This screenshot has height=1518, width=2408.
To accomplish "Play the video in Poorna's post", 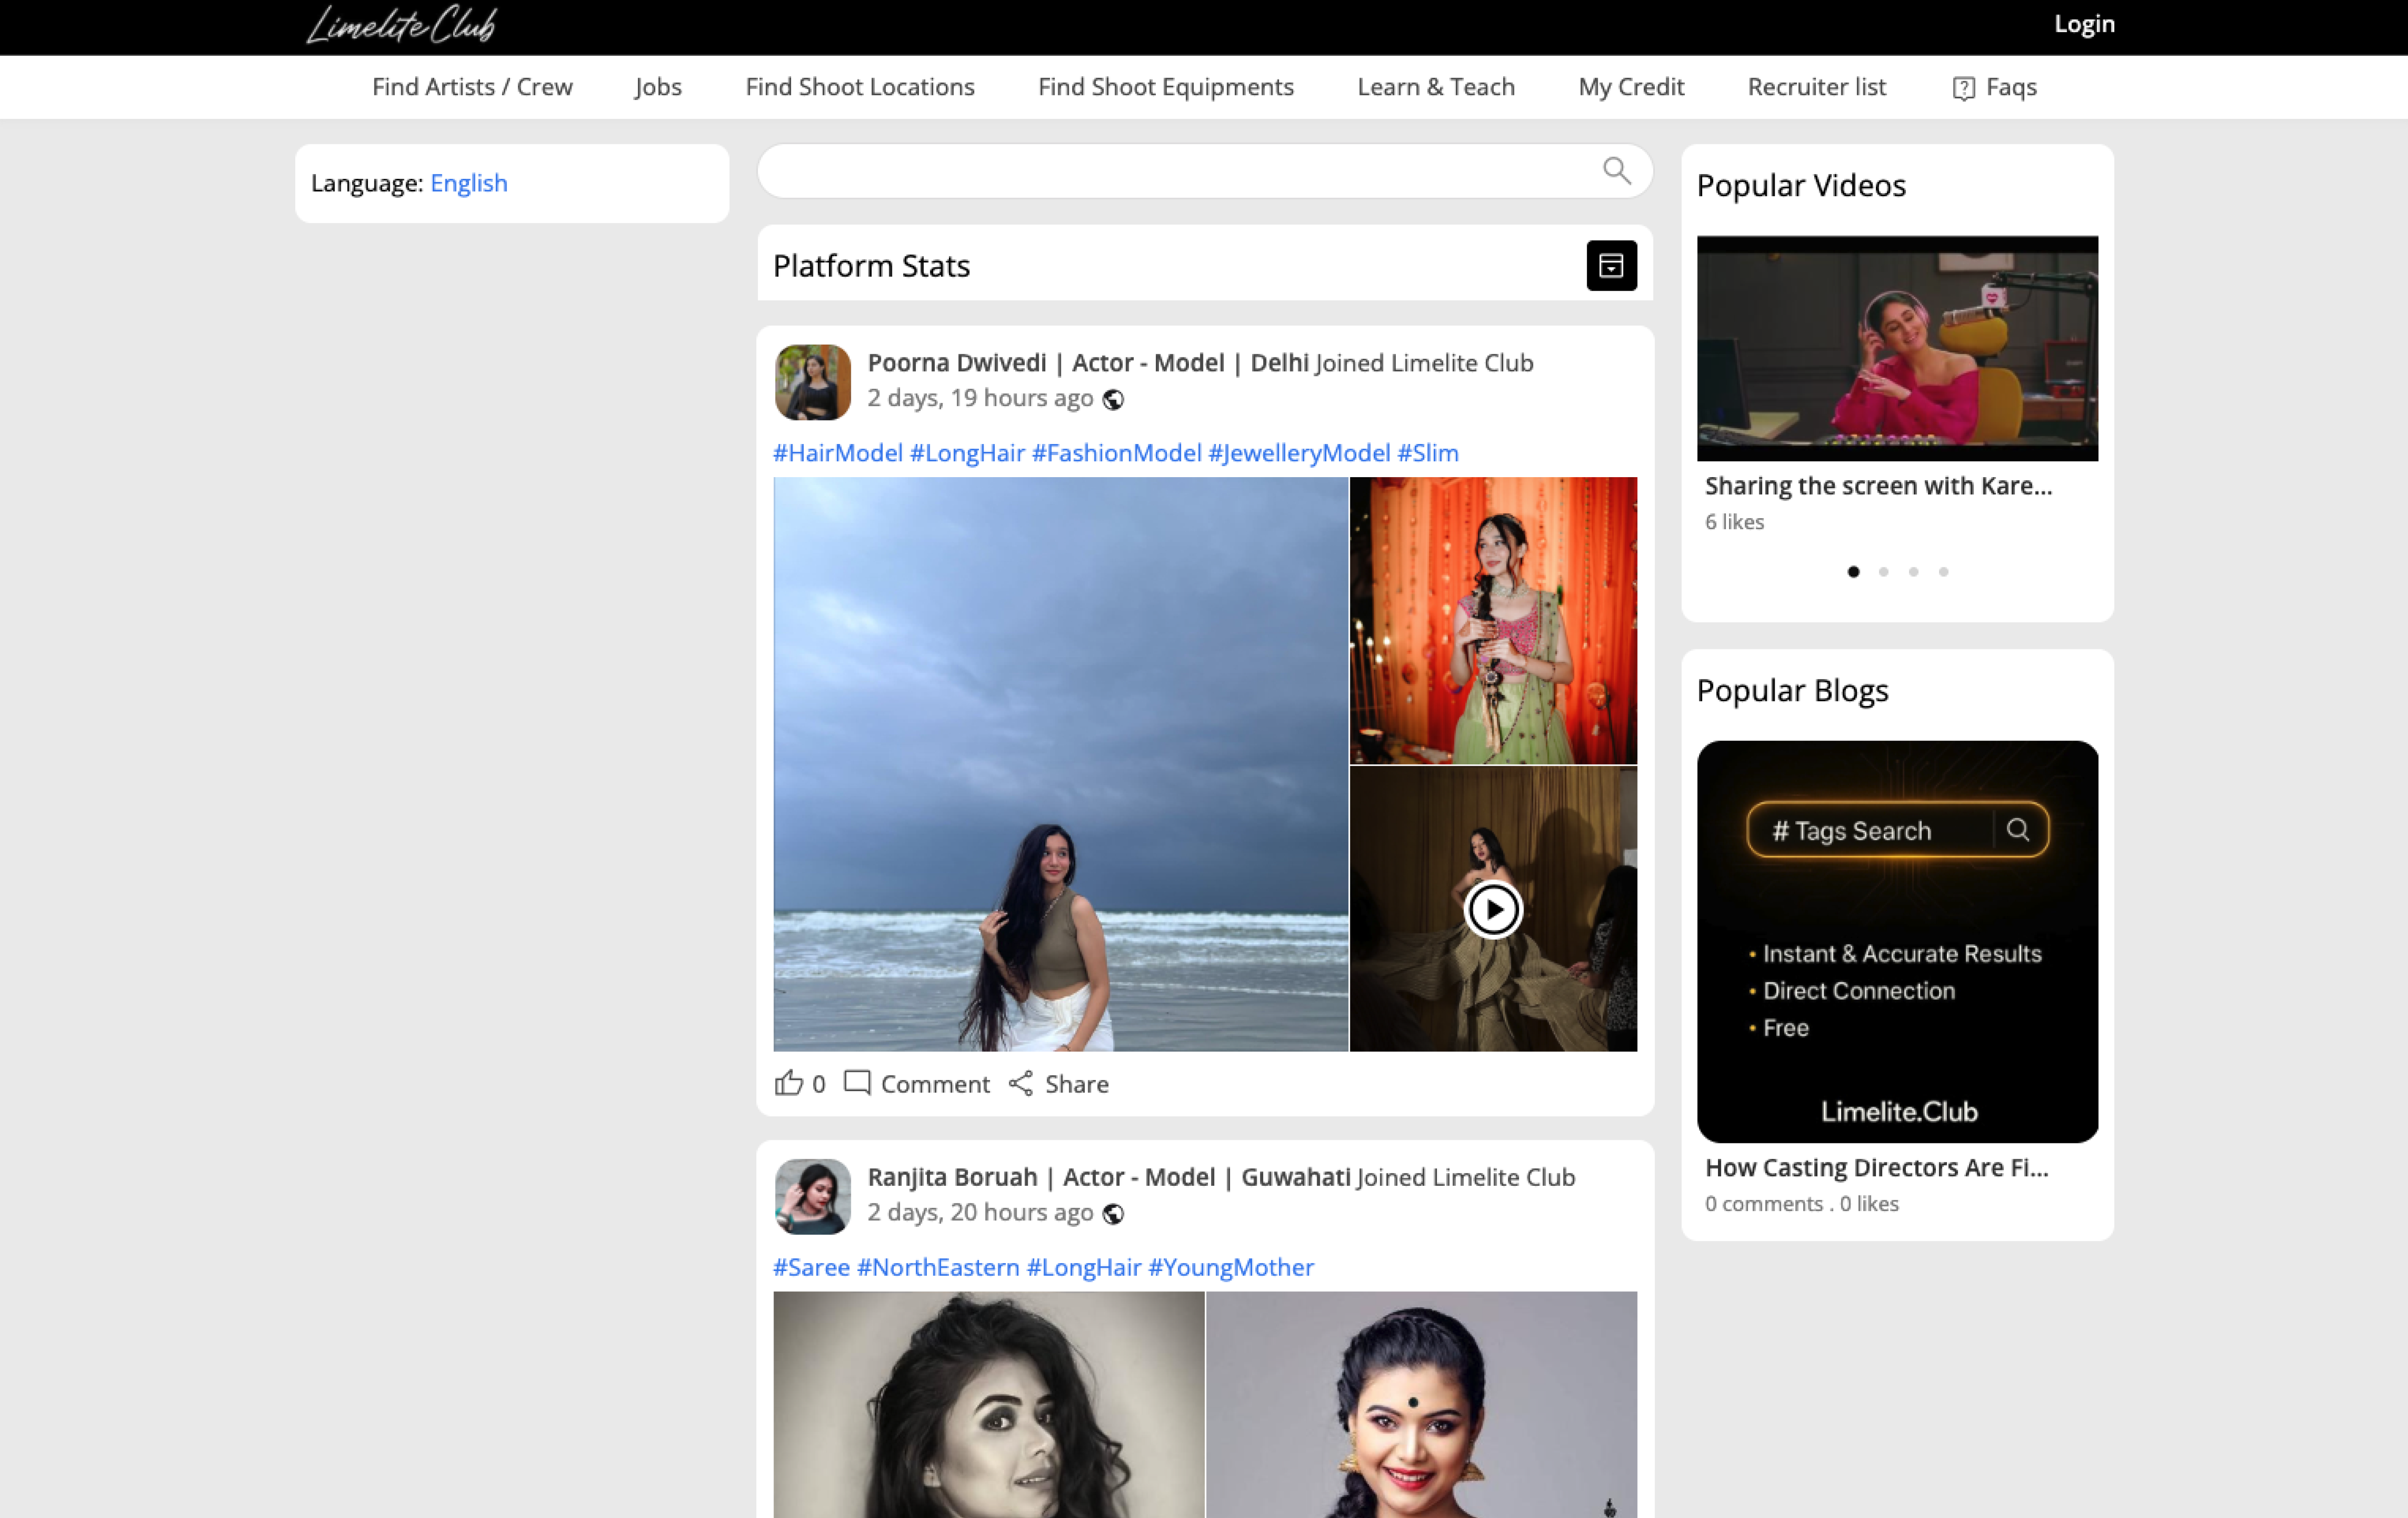I will (x=1493, y=909).
